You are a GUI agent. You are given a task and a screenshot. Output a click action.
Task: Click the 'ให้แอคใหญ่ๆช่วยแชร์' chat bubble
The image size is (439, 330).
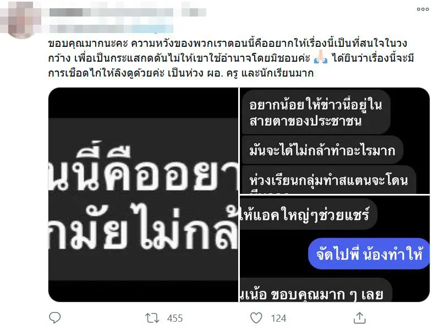pos(308,214)
